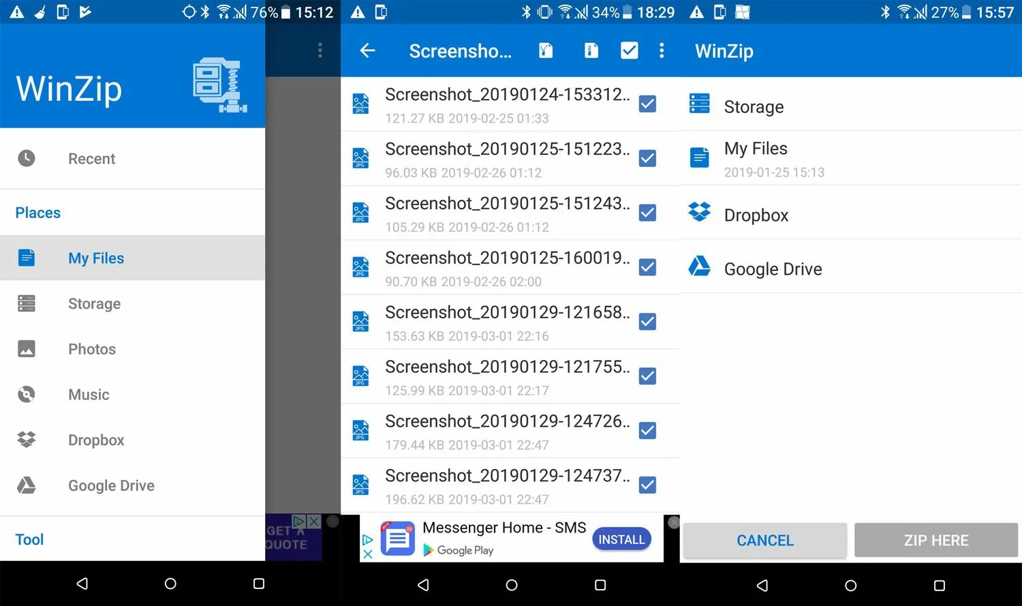Tap second zip file icon in Screenshots toolbar

click(591, 50)
